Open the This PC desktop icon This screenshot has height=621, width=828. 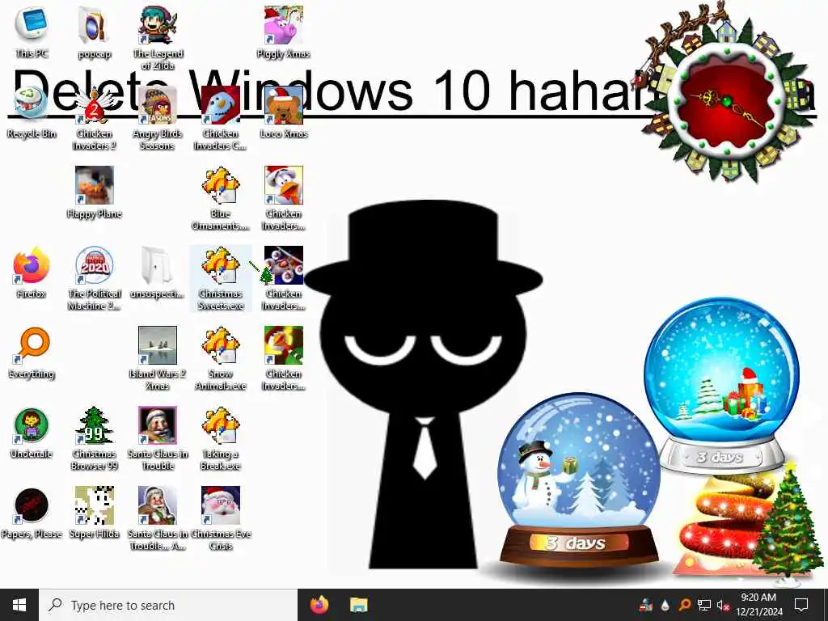32,32
